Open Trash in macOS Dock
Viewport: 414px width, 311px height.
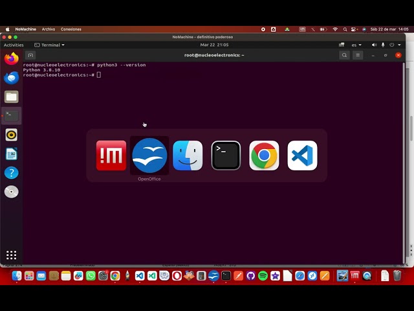tap(397, 276)
